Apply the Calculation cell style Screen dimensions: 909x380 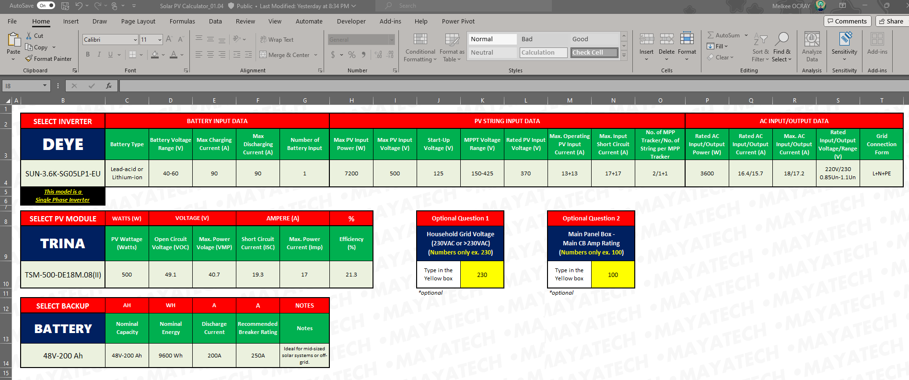543,53
